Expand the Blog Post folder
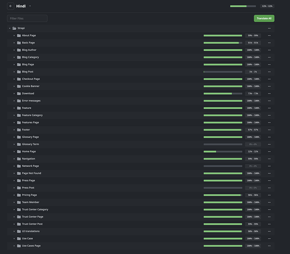This screenshot has height=254, width=290. (14, 72)
